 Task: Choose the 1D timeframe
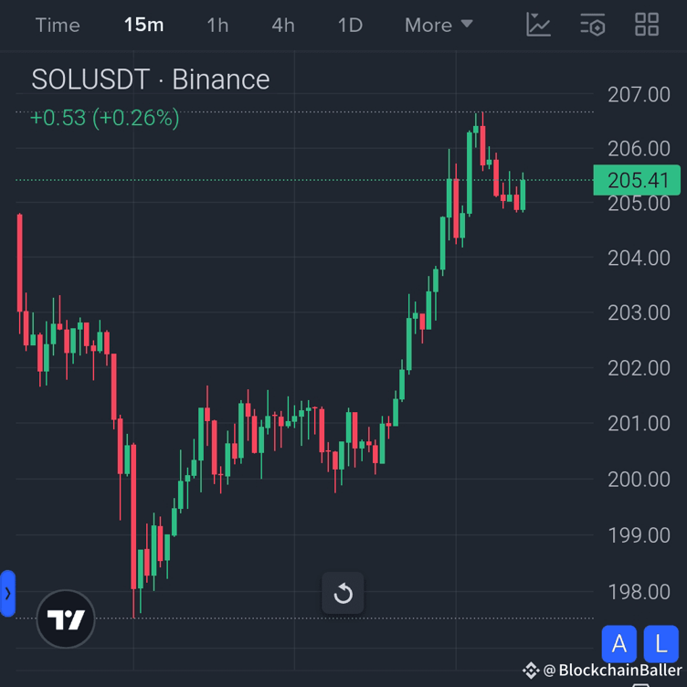coord(350,25)
